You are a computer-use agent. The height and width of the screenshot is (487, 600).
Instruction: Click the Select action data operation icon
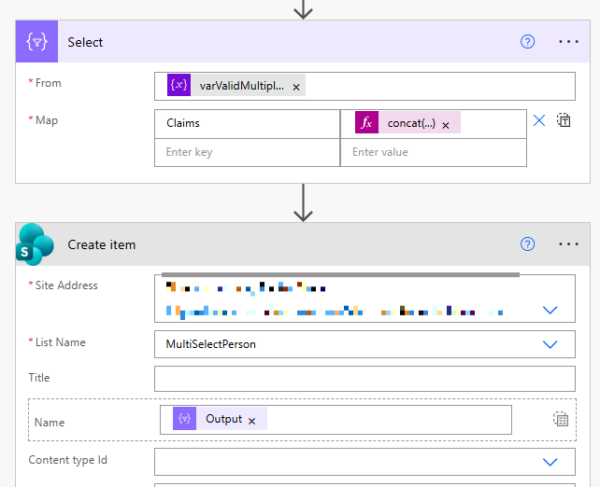[37, 42]
